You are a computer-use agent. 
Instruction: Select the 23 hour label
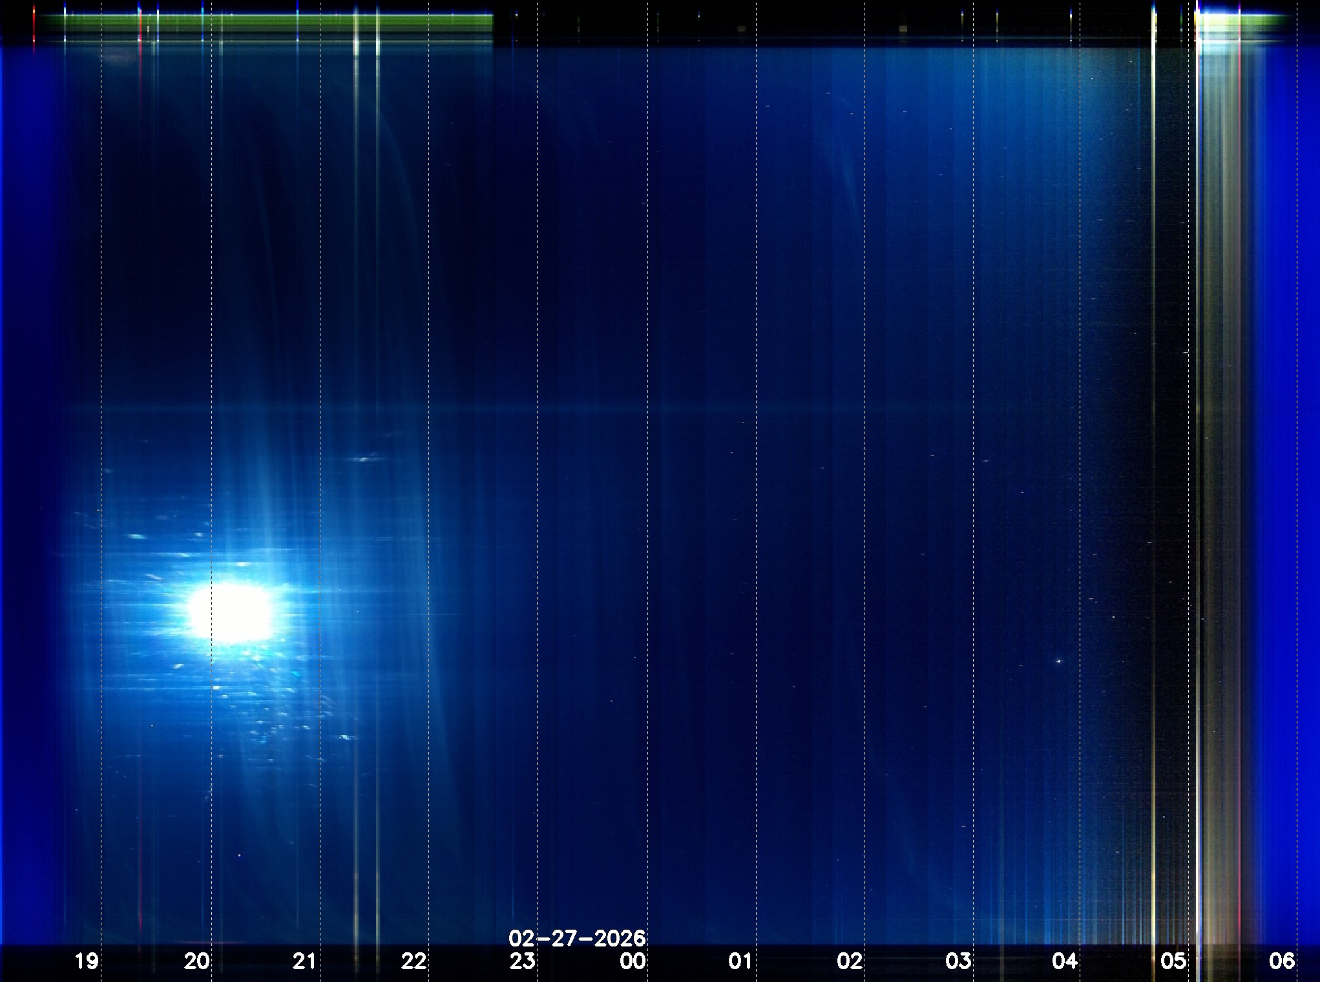(x=522, y=961)
